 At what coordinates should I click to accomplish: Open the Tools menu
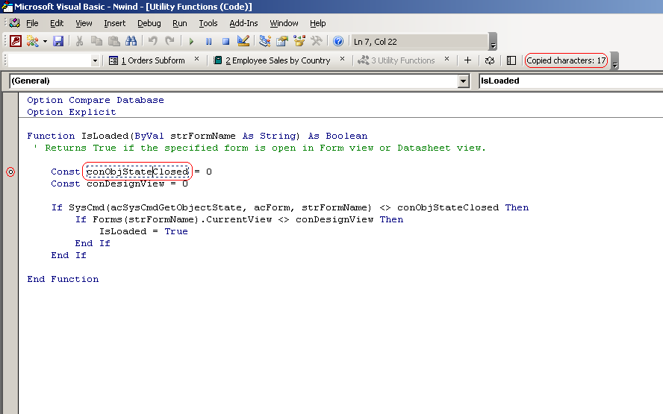click(x=208, y=23)
